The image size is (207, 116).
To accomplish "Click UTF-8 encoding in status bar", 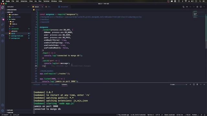I will 158,115.
